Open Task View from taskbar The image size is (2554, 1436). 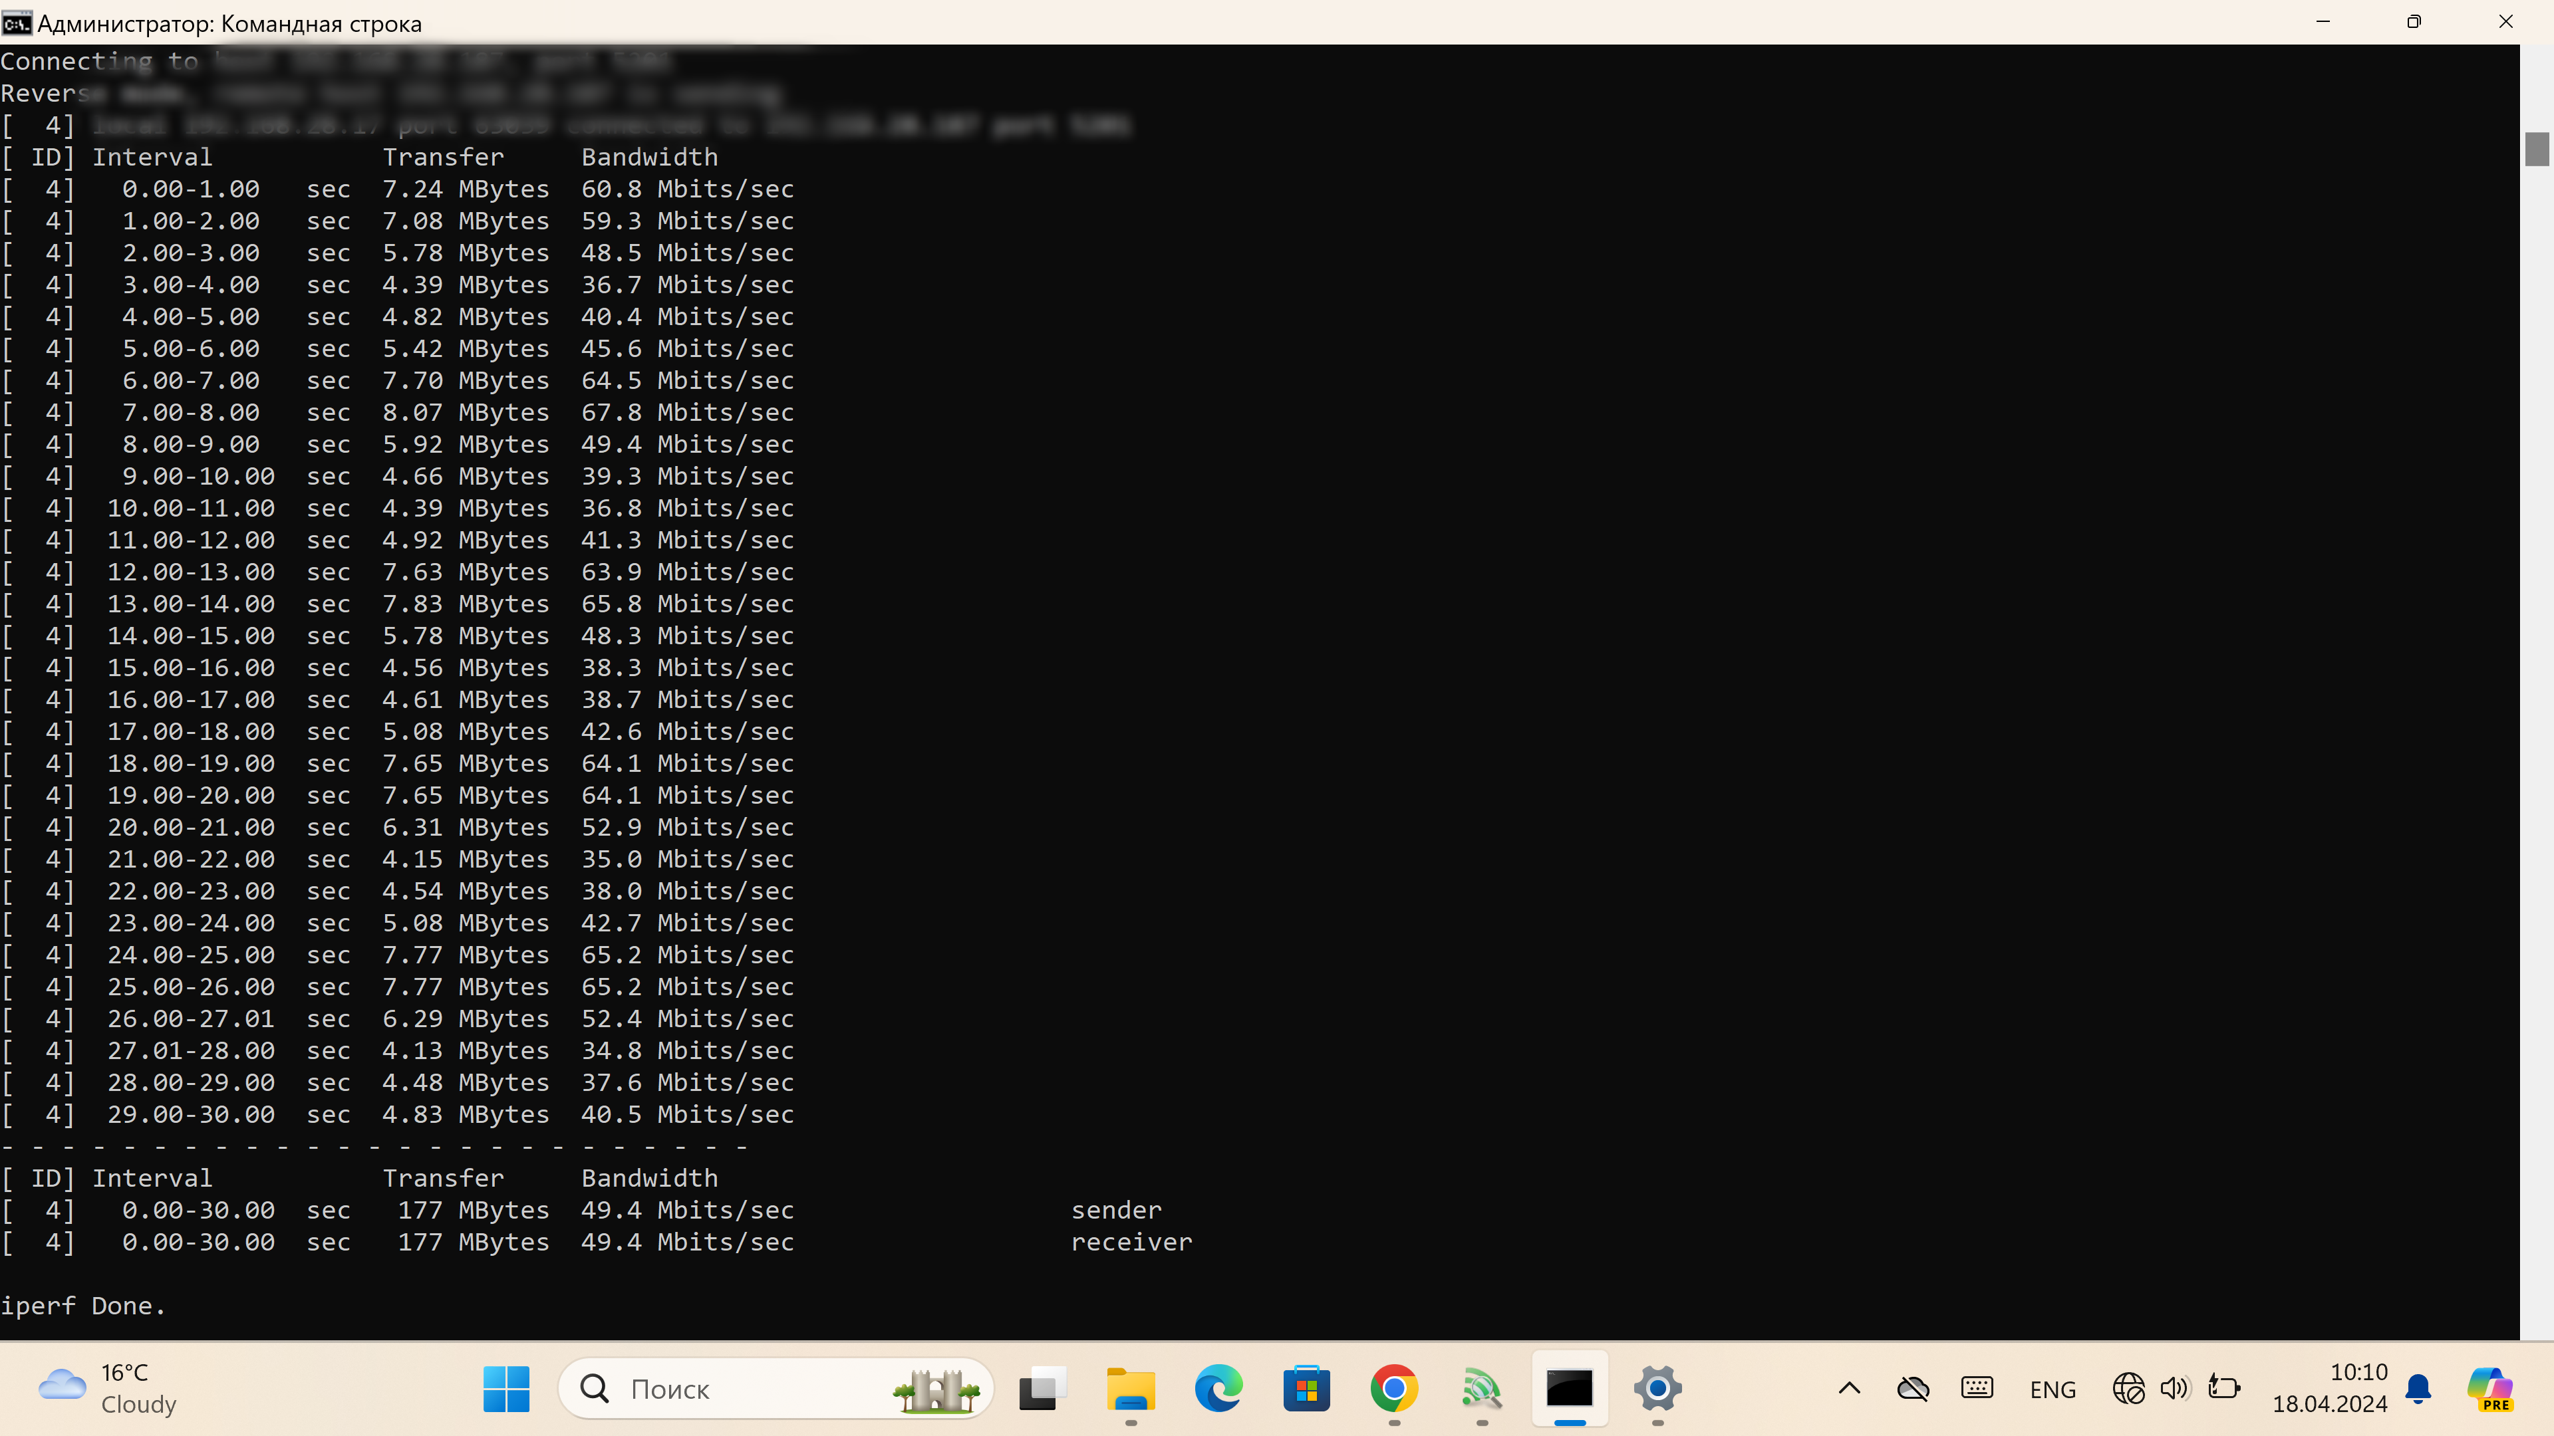tap(1042, 1388)
